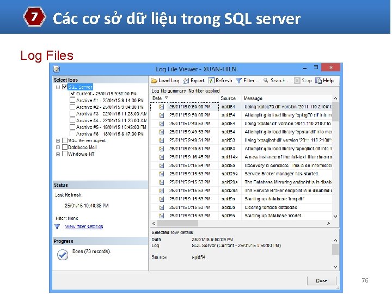Click the Refresh toolbar icon
Image resolution: width=392 pixels, height=294 pixels.
211,81
